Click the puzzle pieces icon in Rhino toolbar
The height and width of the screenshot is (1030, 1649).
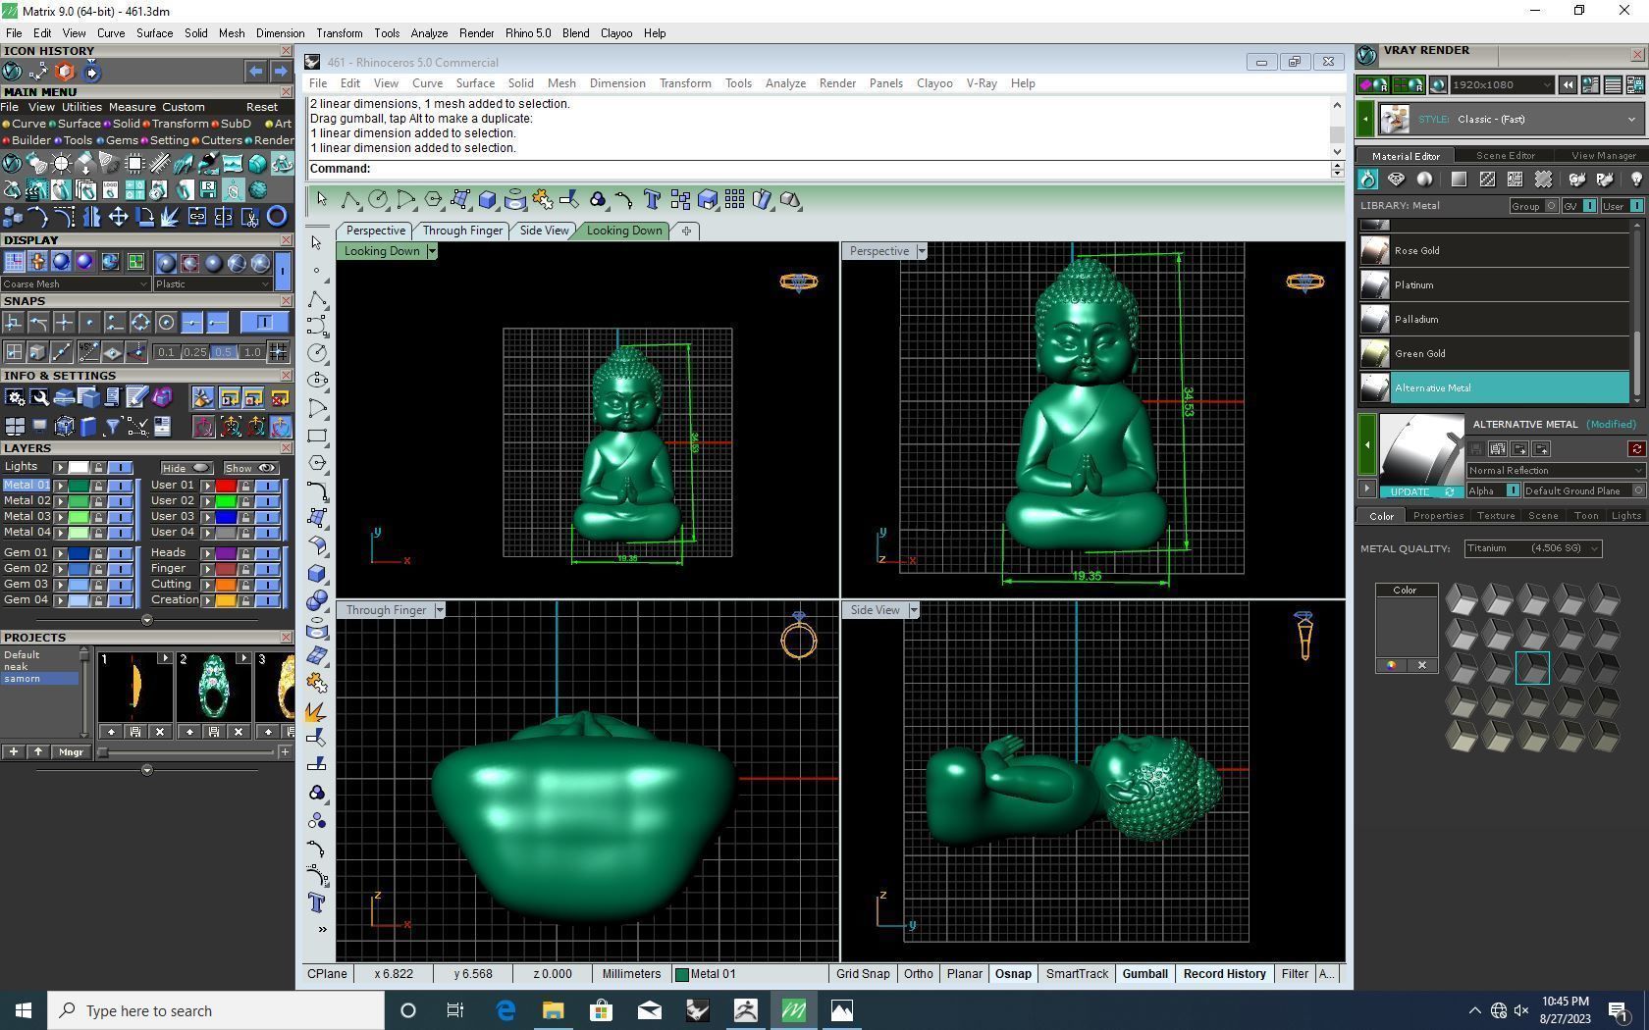543,199
